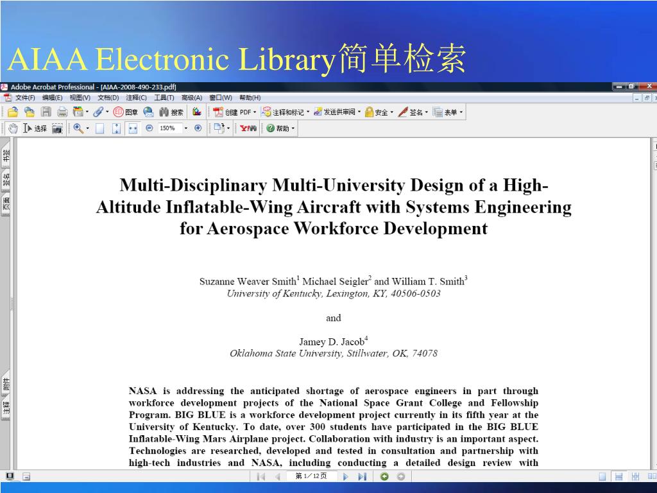Screen dimensions: 657x493
Task: Open the 注释(C) menu
Action: [136, 98]
